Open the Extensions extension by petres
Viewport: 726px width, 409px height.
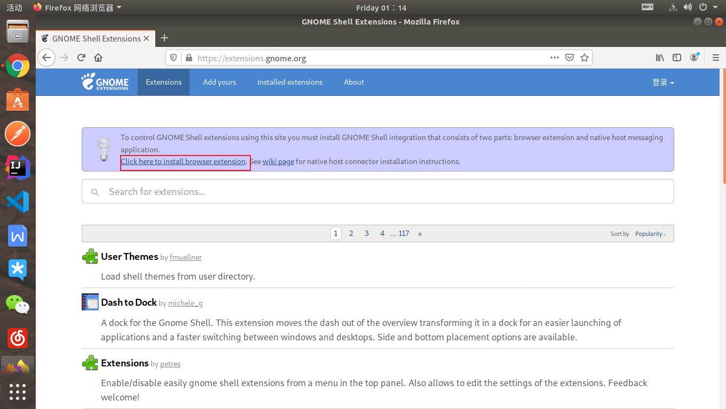point(125,363)
